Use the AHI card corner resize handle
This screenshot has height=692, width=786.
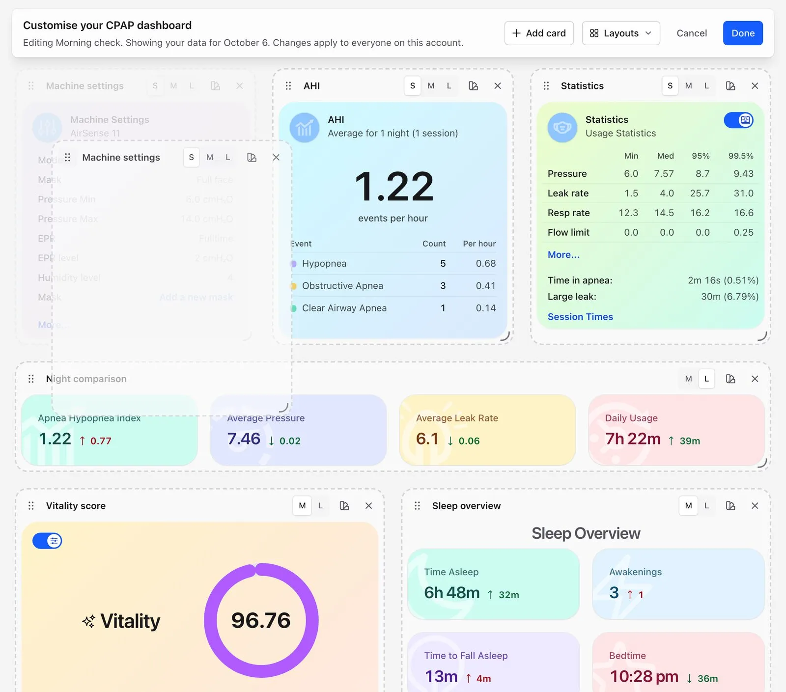(505, 336)
